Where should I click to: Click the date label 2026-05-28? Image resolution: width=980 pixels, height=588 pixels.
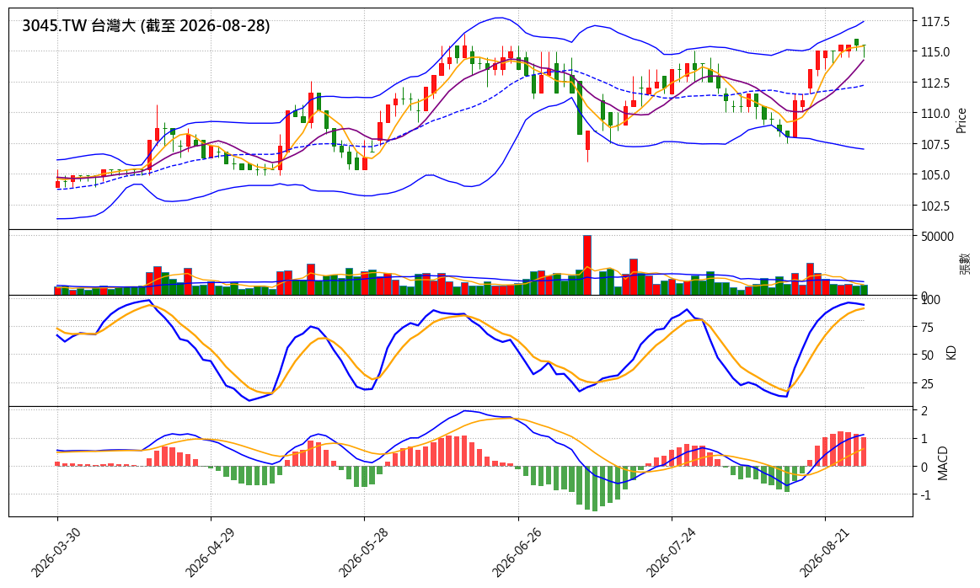(x=362, y=553)
